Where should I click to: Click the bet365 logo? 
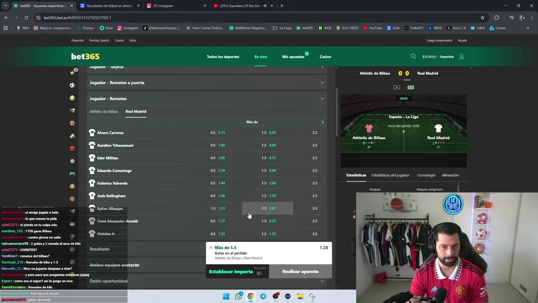pos(85,56)
